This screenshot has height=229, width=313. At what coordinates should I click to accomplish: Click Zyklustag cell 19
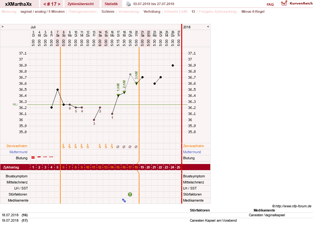coord(142,167)
